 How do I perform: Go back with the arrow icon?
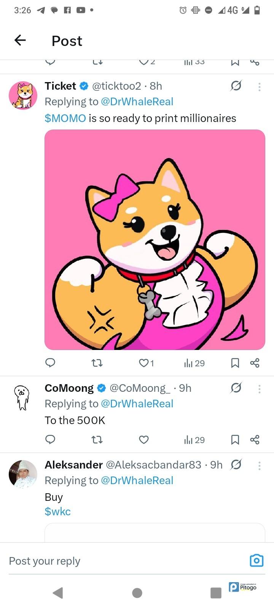coord(20,40)
